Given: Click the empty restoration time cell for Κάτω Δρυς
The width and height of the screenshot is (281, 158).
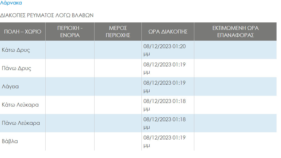Looking at the screenshot, I should point(235,50).
